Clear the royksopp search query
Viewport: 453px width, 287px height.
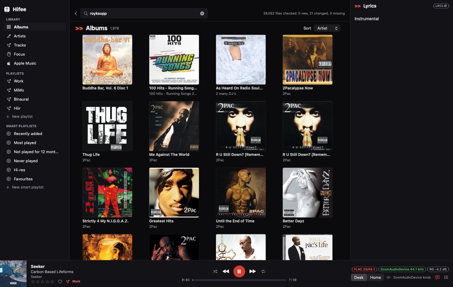coord(202,13)
